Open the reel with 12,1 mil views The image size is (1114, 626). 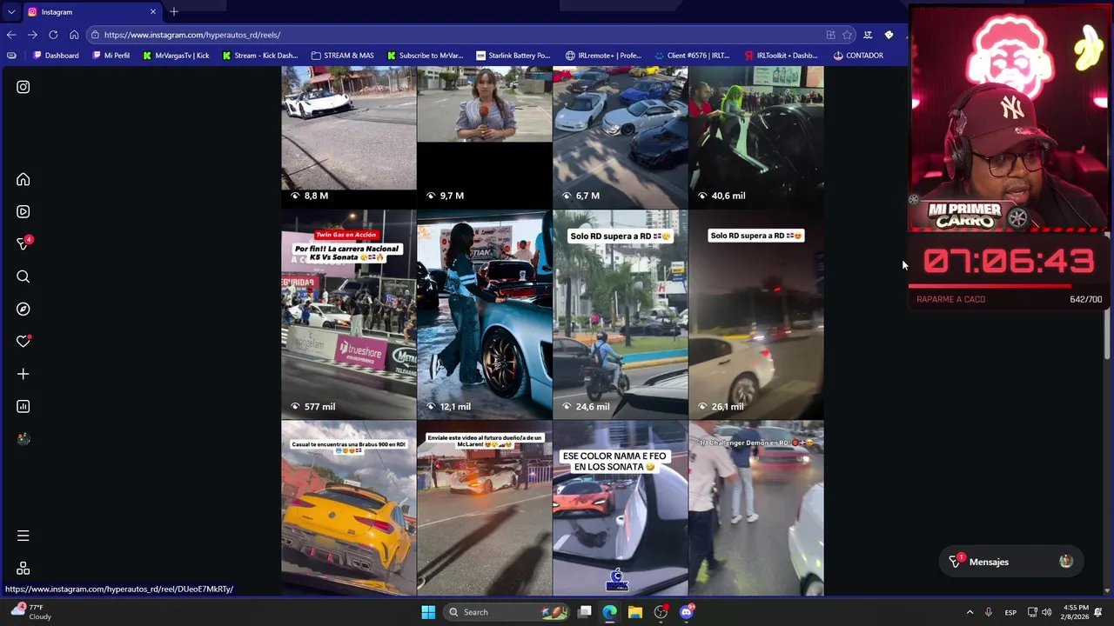[484, 314]
